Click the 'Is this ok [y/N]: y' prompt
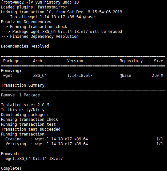 [23, 110]
